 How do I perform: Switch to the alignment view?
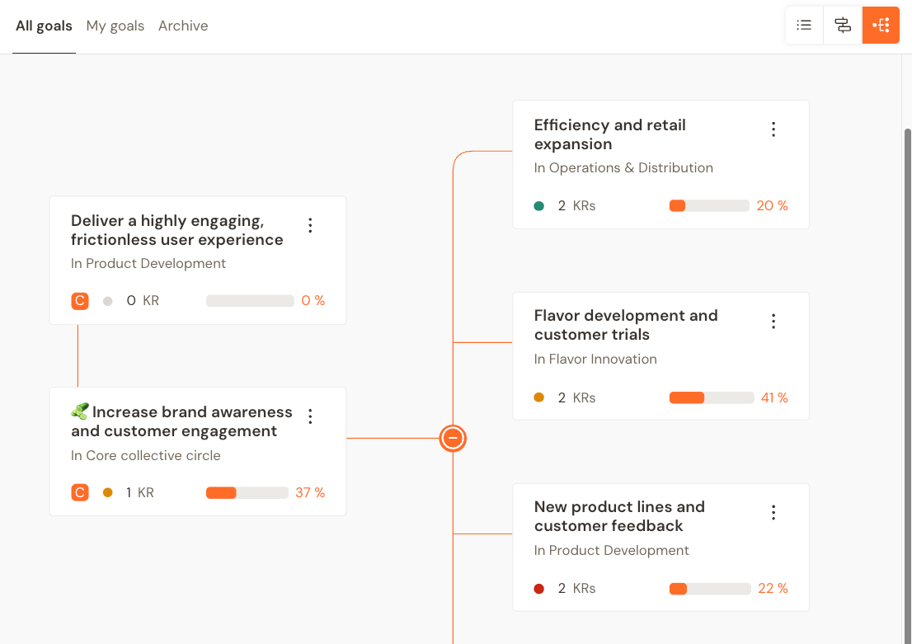[x=842, y=25]
